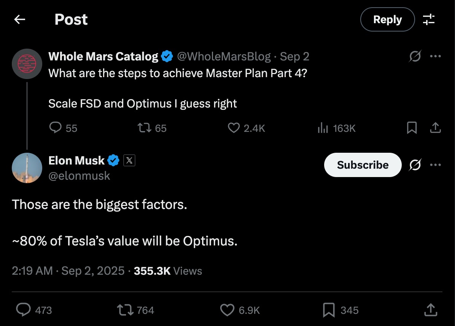Click Elon Musk's profile picture
The height and width of the screenshot is (326, 455).
tap(27, 168)
